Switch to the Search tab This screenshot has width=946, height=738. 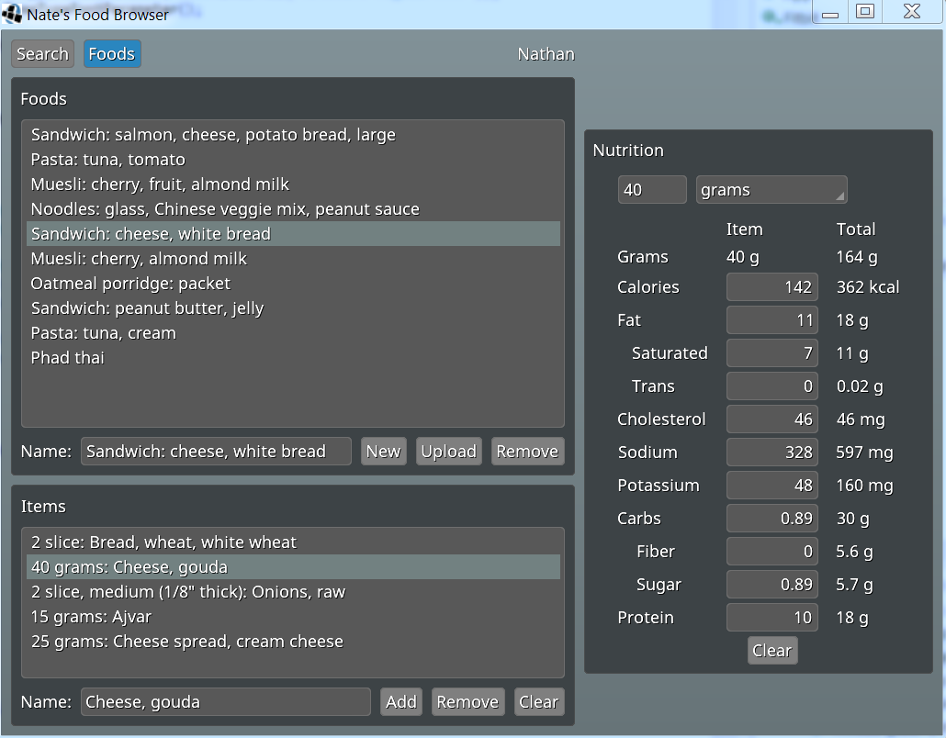coord(42,54)
